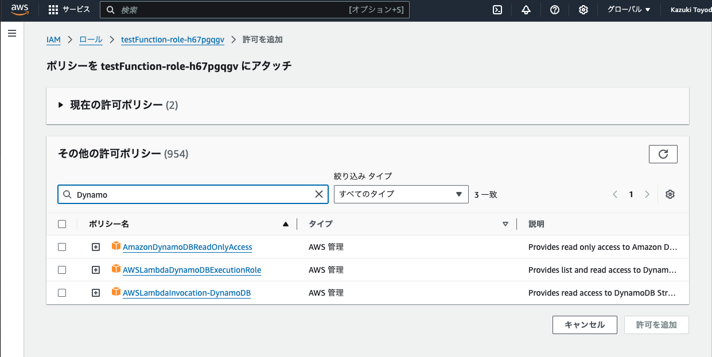Check AmazonDynamoDBReadOnlyAccess policy checkbox
Image resolution: width=712 pixels, height=357 pixels.
tap(62, 247)
